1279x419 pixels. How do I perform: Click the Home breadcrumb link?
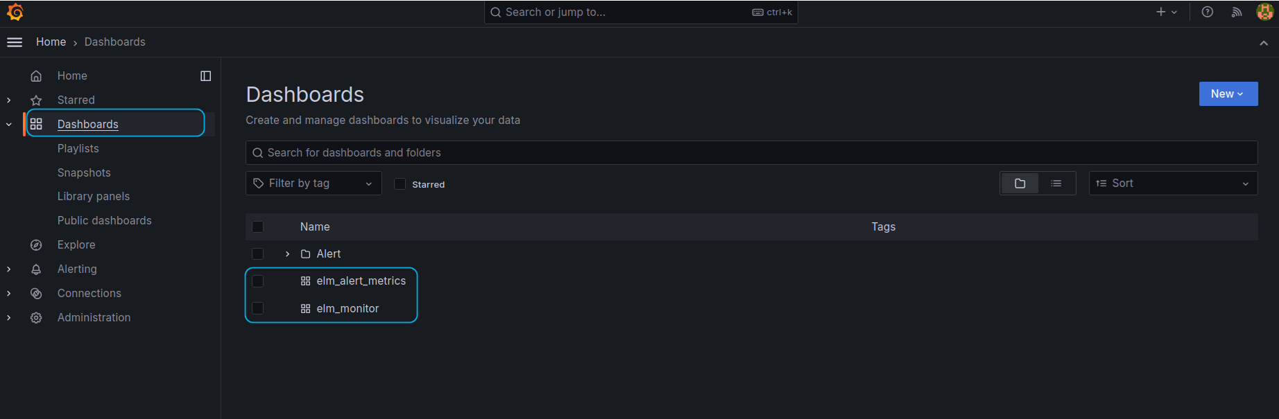coord(51,42)
